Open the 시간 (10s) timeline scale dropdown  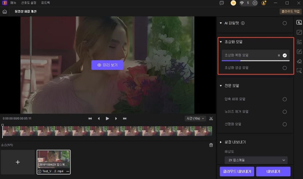(x=195, y=118)
